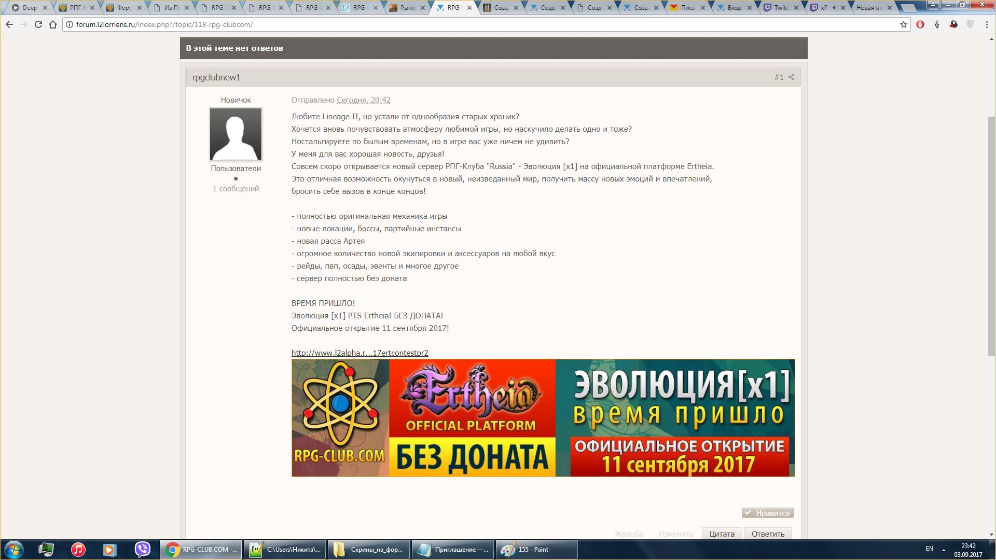Launch iTunes from the taskbar
The height and width of the screenshot is (560, 996).
pyautogui.click(x=78, y=550)
